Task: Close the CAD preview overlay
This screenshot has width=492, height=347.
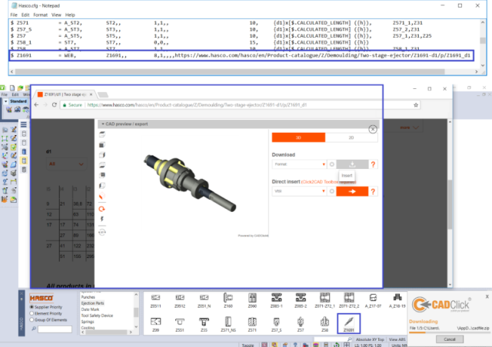Action: (373, 130)
